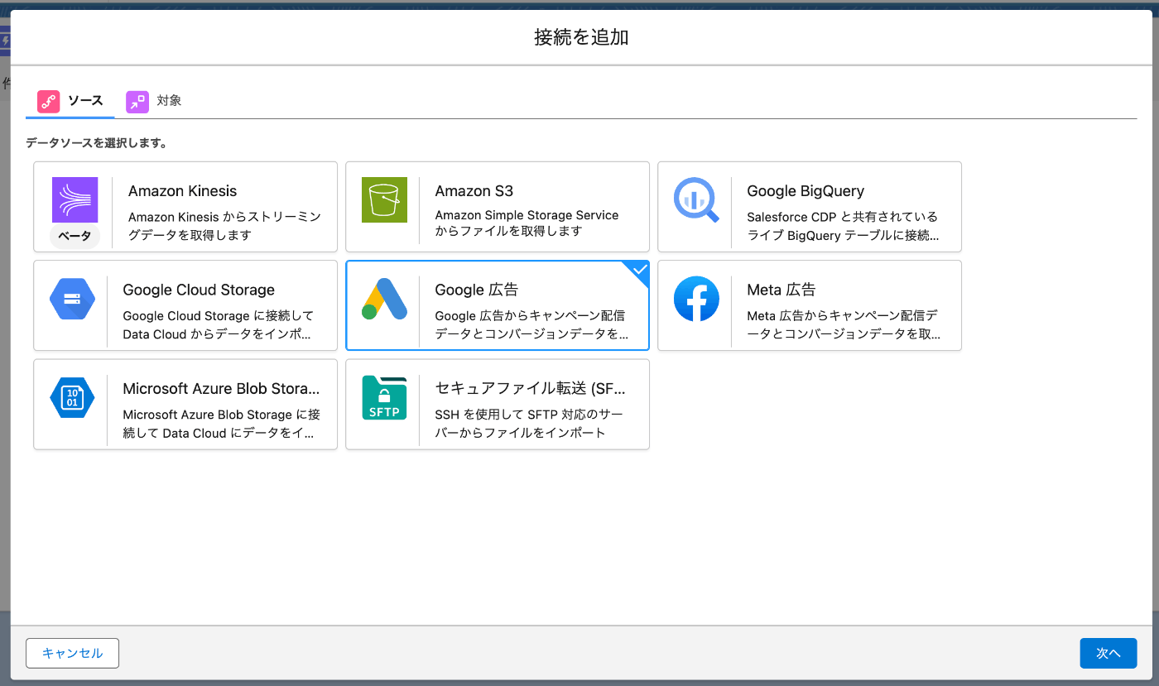Click the Amazon S3 green bucket icon
This screenshot has width=1159, height=686.
click(384, 199)
